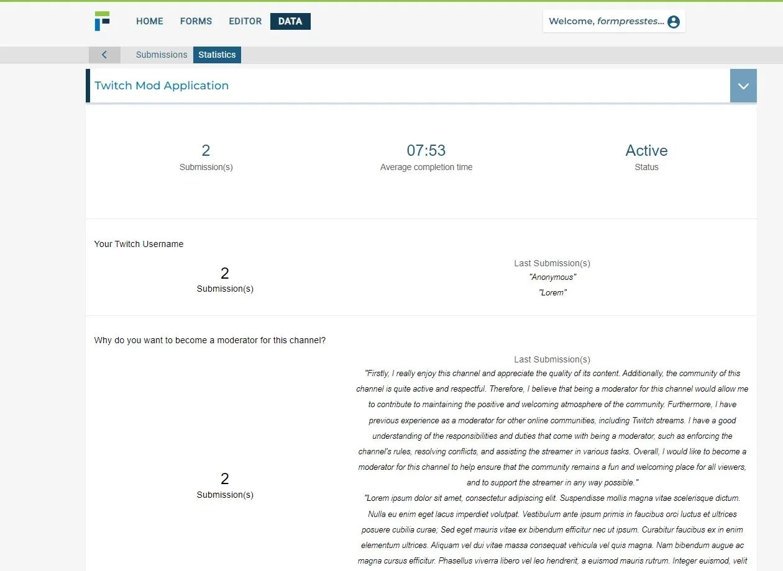Click the moderator question label text
This screenshot has width=783, height=571.
tap(210, 340)
